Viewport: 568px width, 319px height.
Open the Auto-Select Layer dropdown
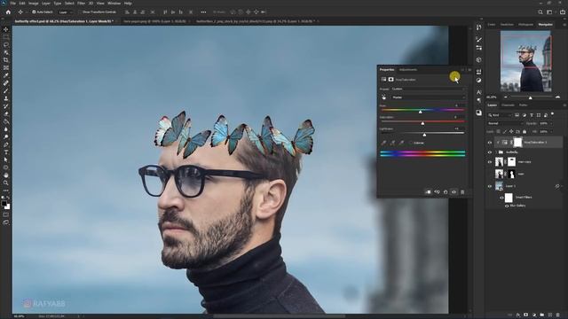[x=65, y=12]
